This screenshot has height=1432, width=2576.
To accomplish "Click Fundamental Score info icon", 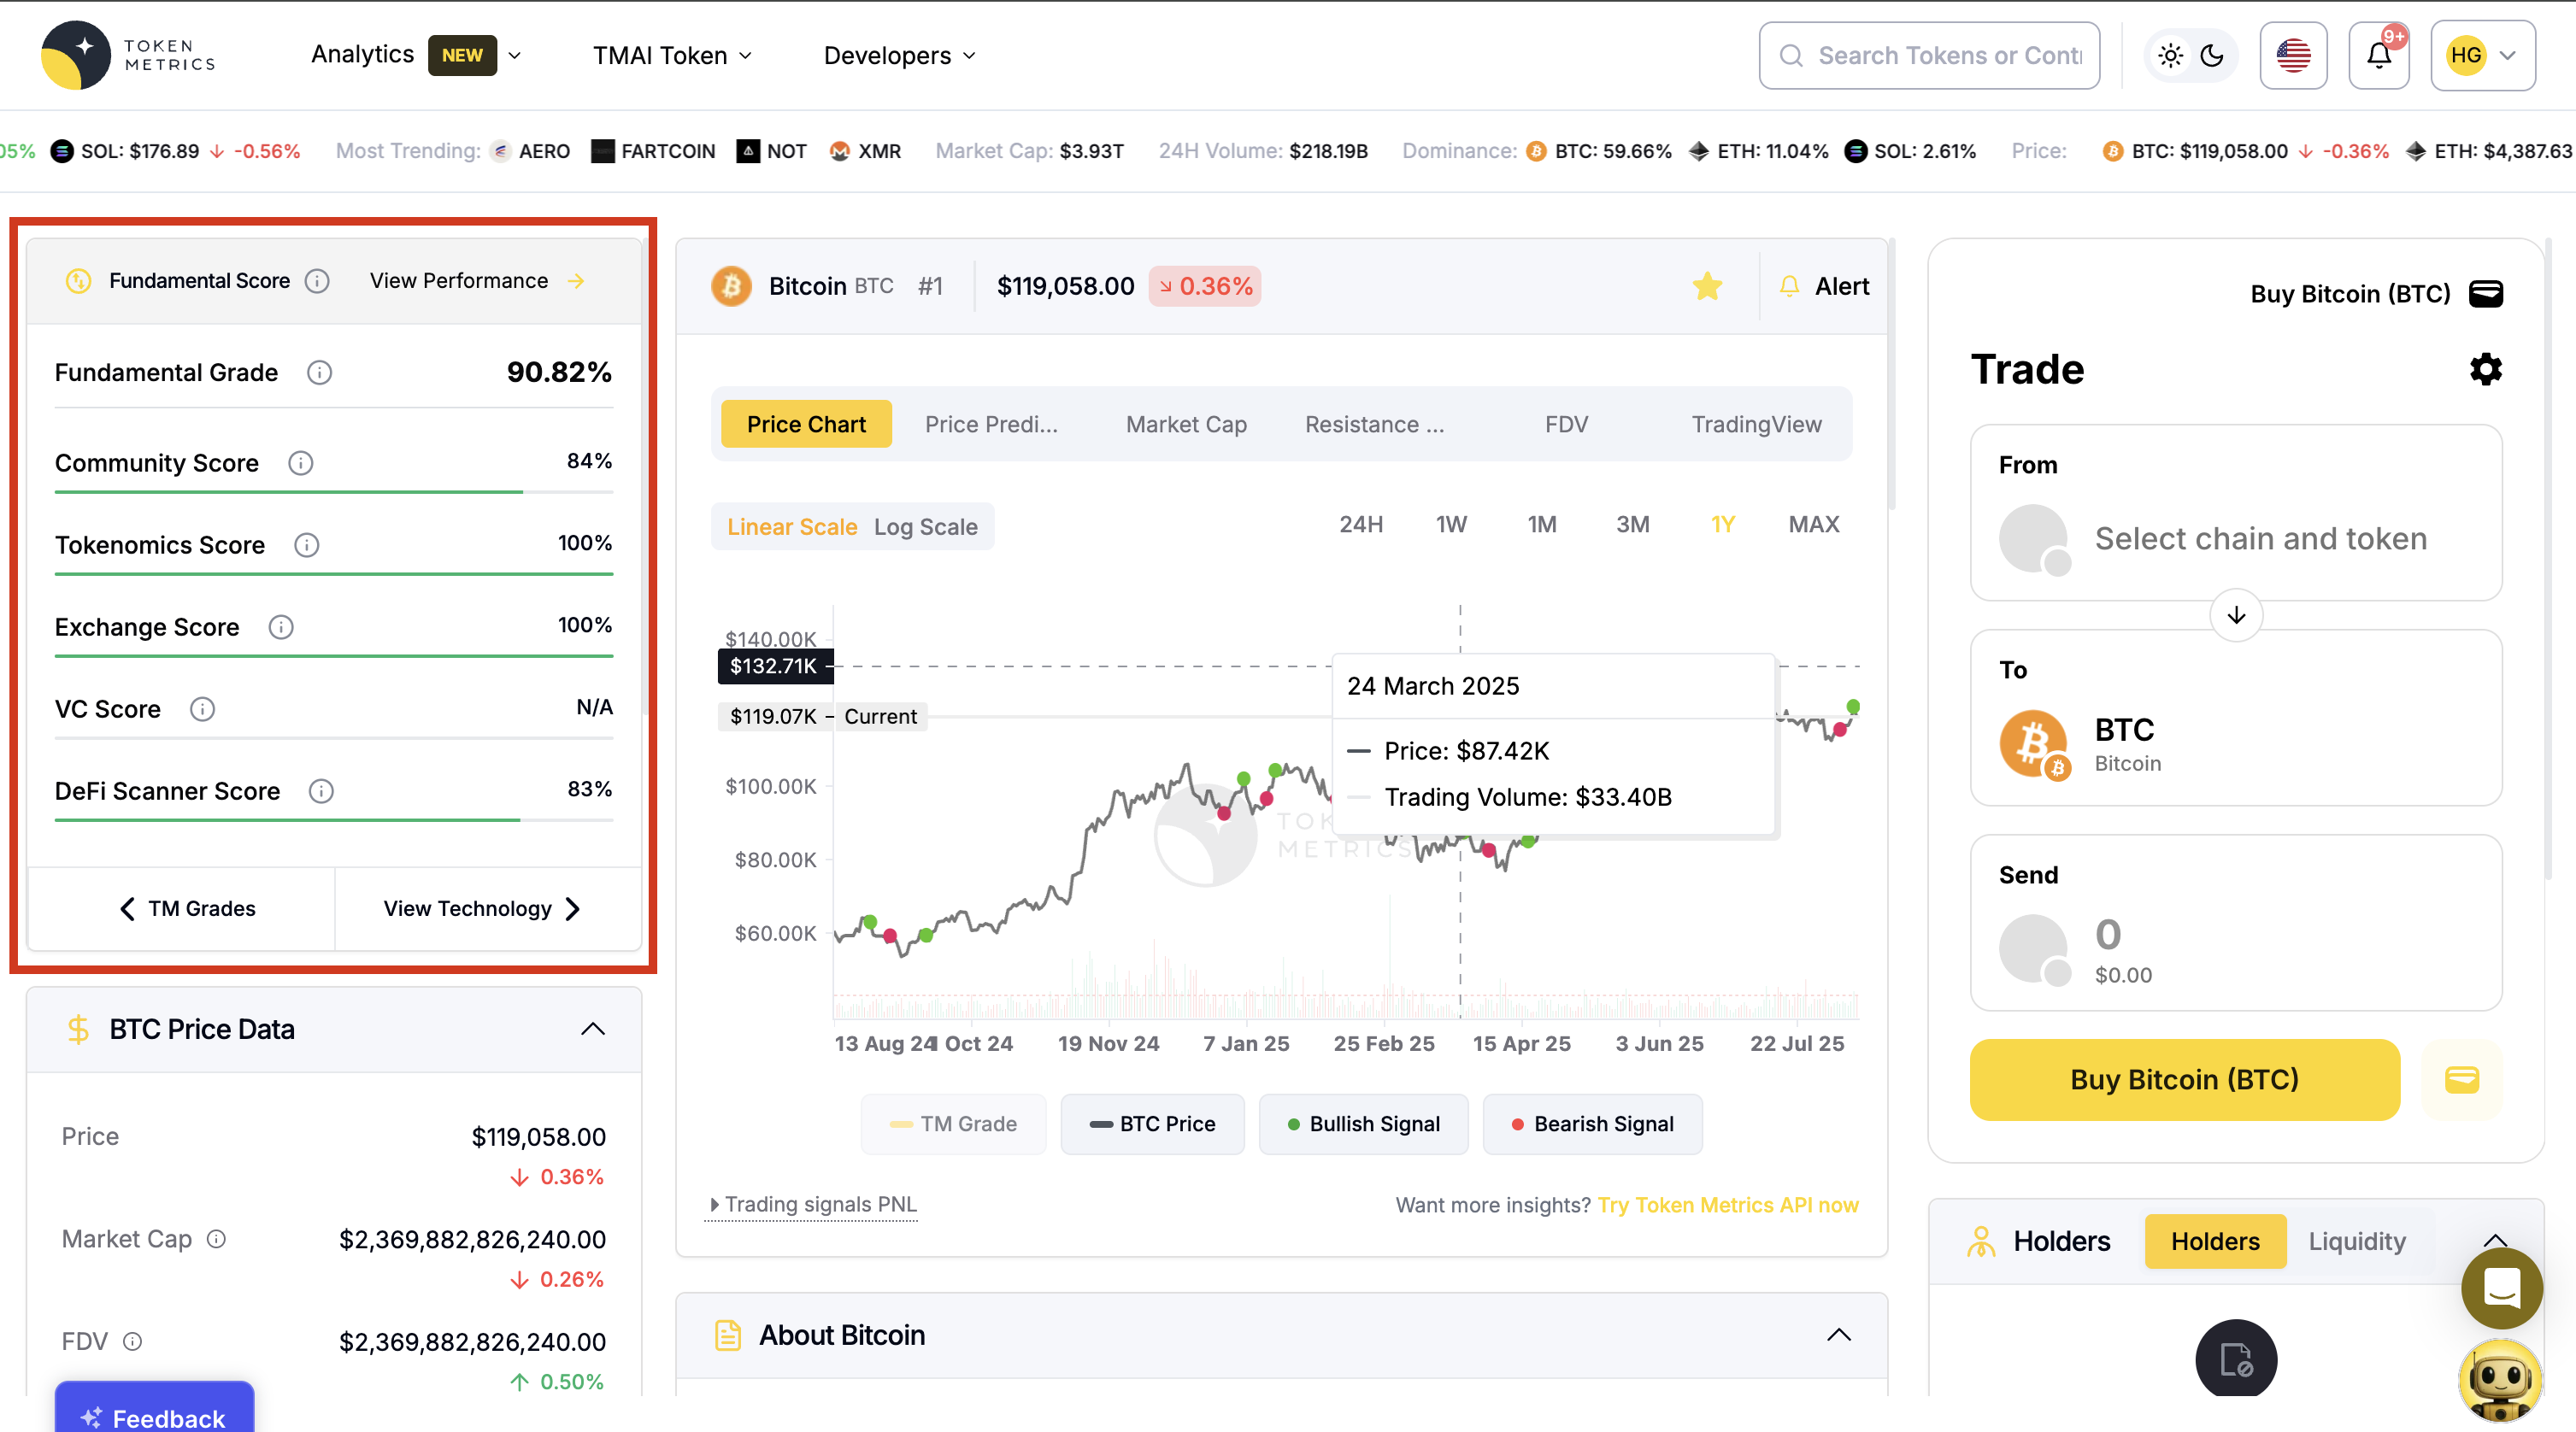I will (317, 281).
